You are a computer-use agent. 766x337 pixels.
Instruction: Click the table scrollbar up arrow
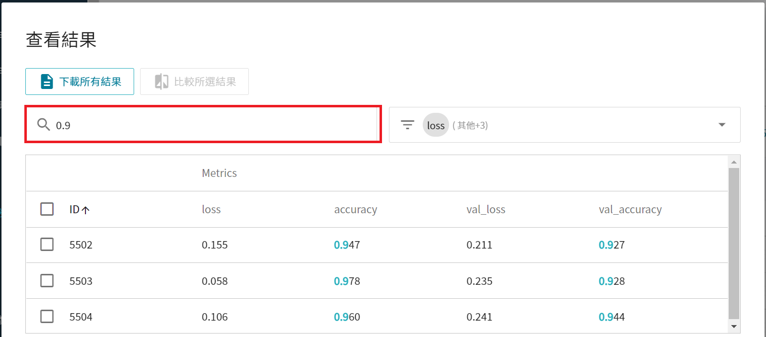pos(734,162)
